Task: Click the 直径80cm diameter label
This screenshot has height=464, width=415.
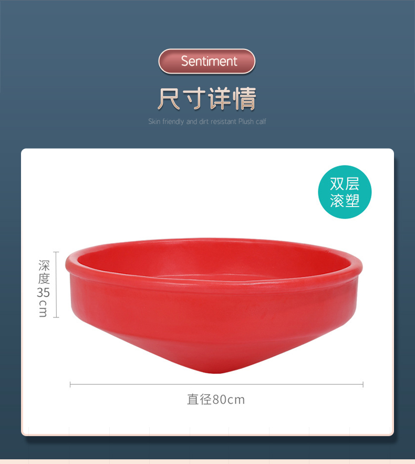Action: 216,399
